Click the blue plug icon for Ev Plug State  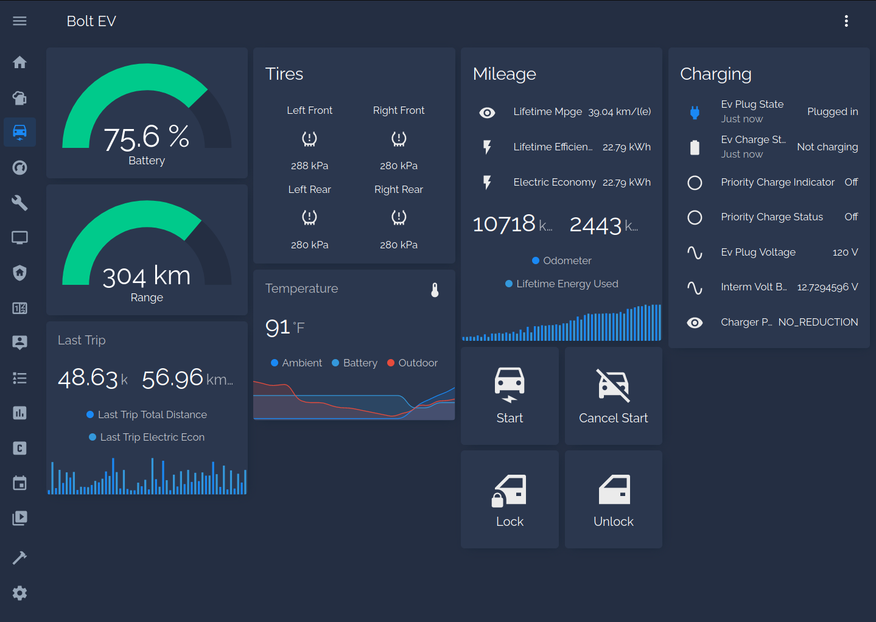point(695,112)
